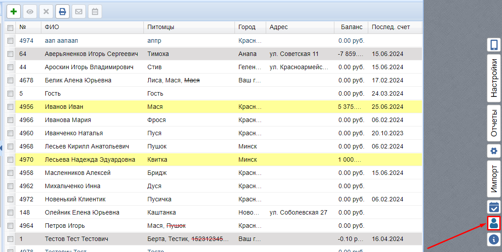The image size is (502, 252).
Task: Select checkbox for Аверьяненков Игорь Сергеевич
Action: (10, 54)
